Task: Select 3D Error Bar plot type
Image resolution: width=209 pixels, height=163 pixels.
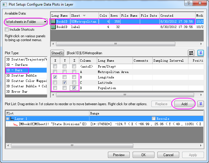Action: point(17,91)
